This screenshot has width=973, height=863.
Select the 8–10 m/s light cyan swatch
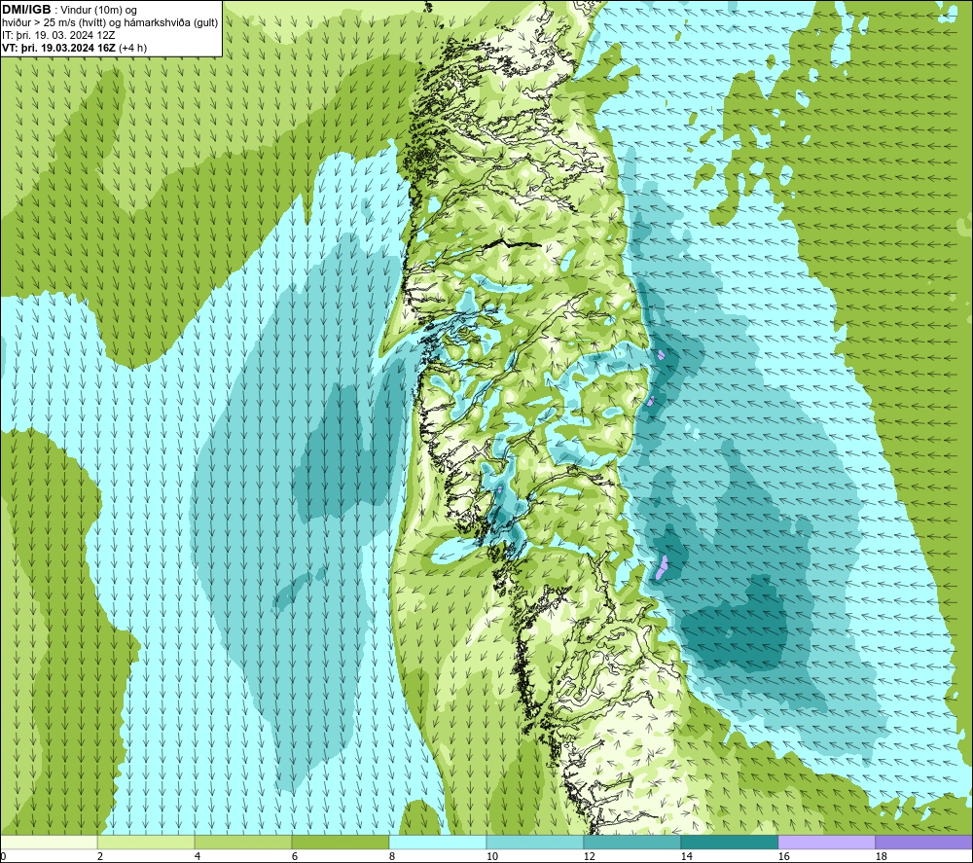(438, 842)
